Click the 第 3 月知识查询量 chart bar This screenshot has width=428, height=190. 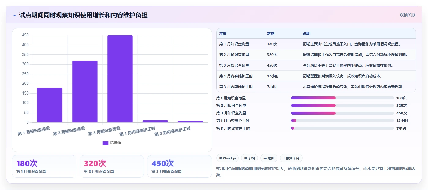120,79
